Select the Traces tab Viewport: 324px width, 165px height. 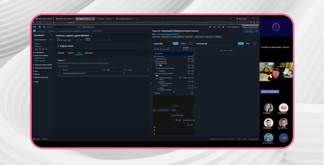(x=79, y=53)
